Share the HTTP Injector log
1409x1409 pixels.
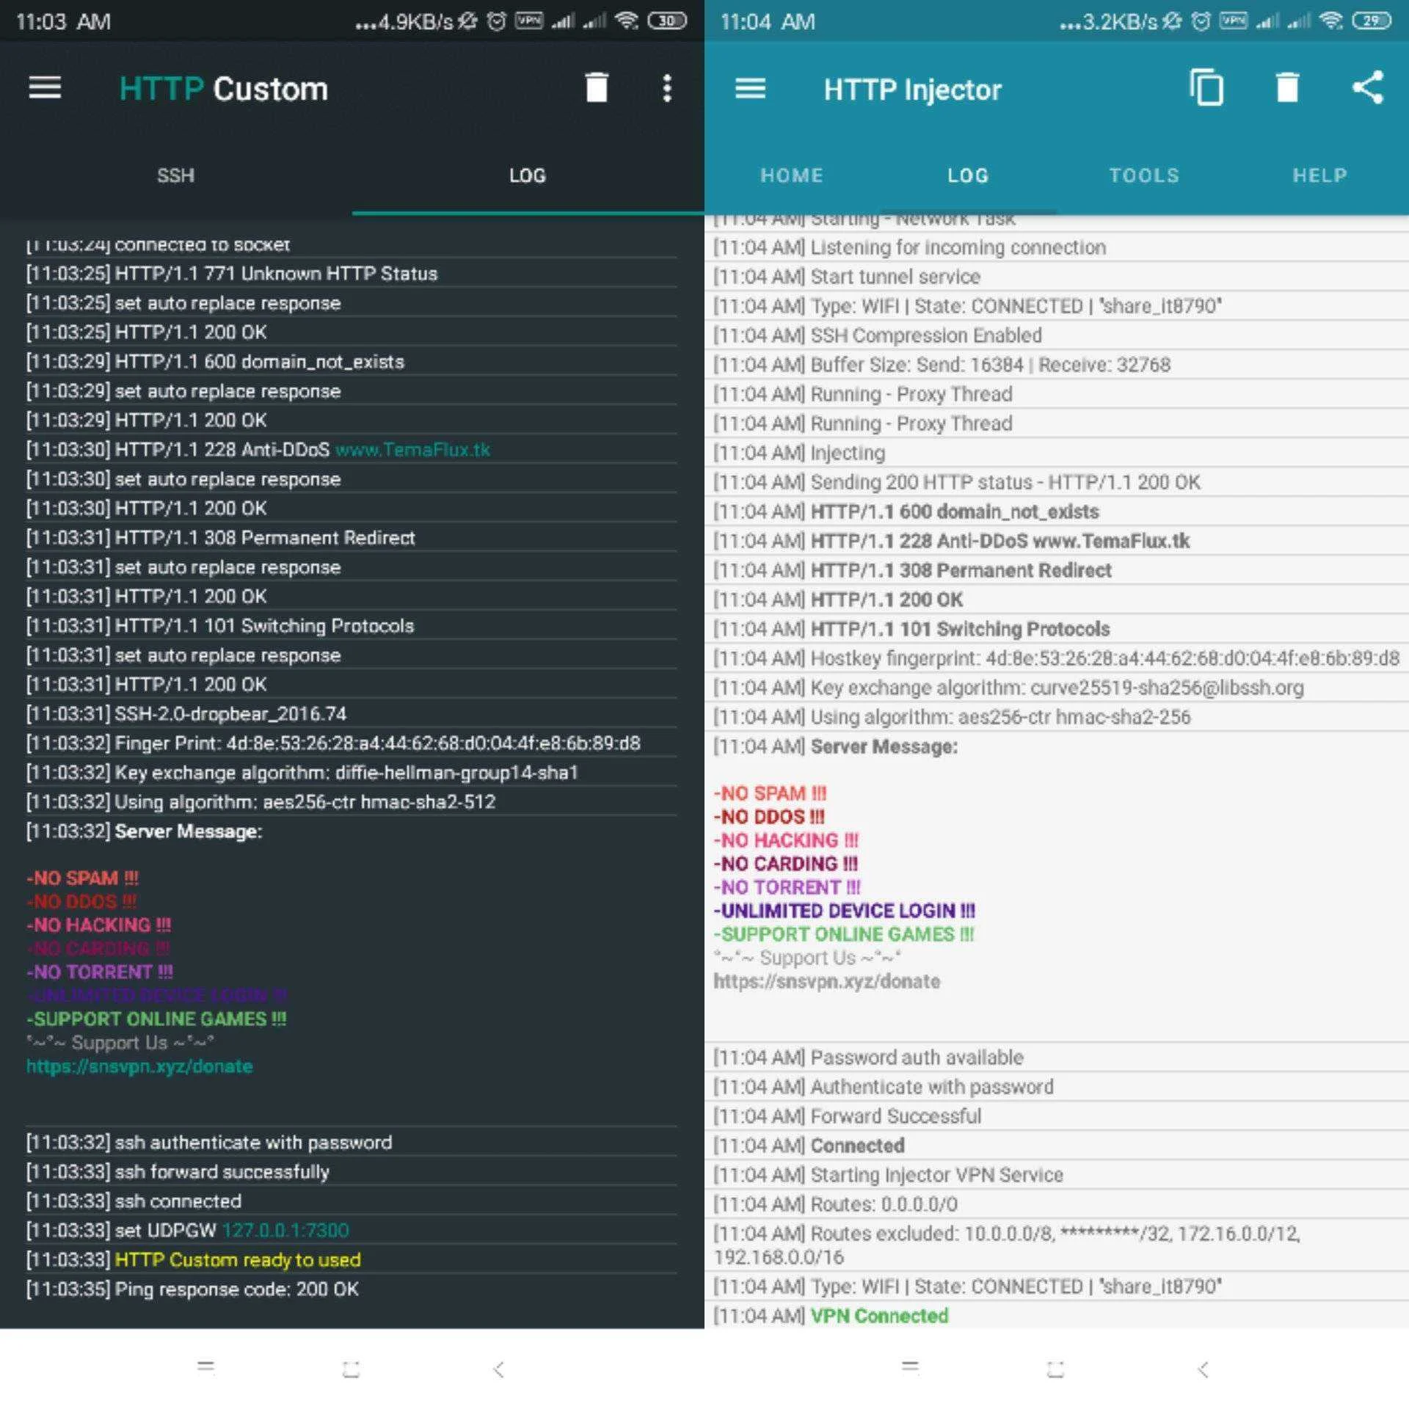point(1368,88)
